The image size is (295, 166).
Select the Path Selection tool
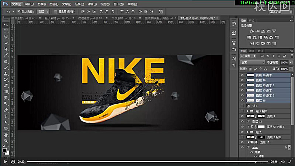click(6, 122)
